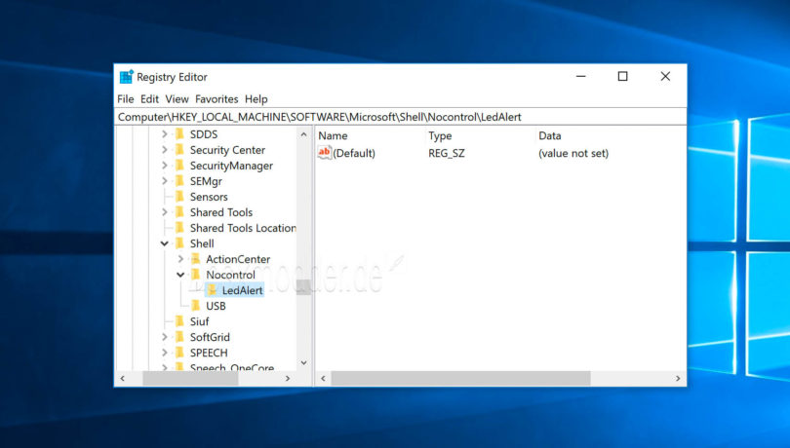Select the LedAlert open folder icon
This screenshot has height=448, width=790.
[x=212, y=290]
